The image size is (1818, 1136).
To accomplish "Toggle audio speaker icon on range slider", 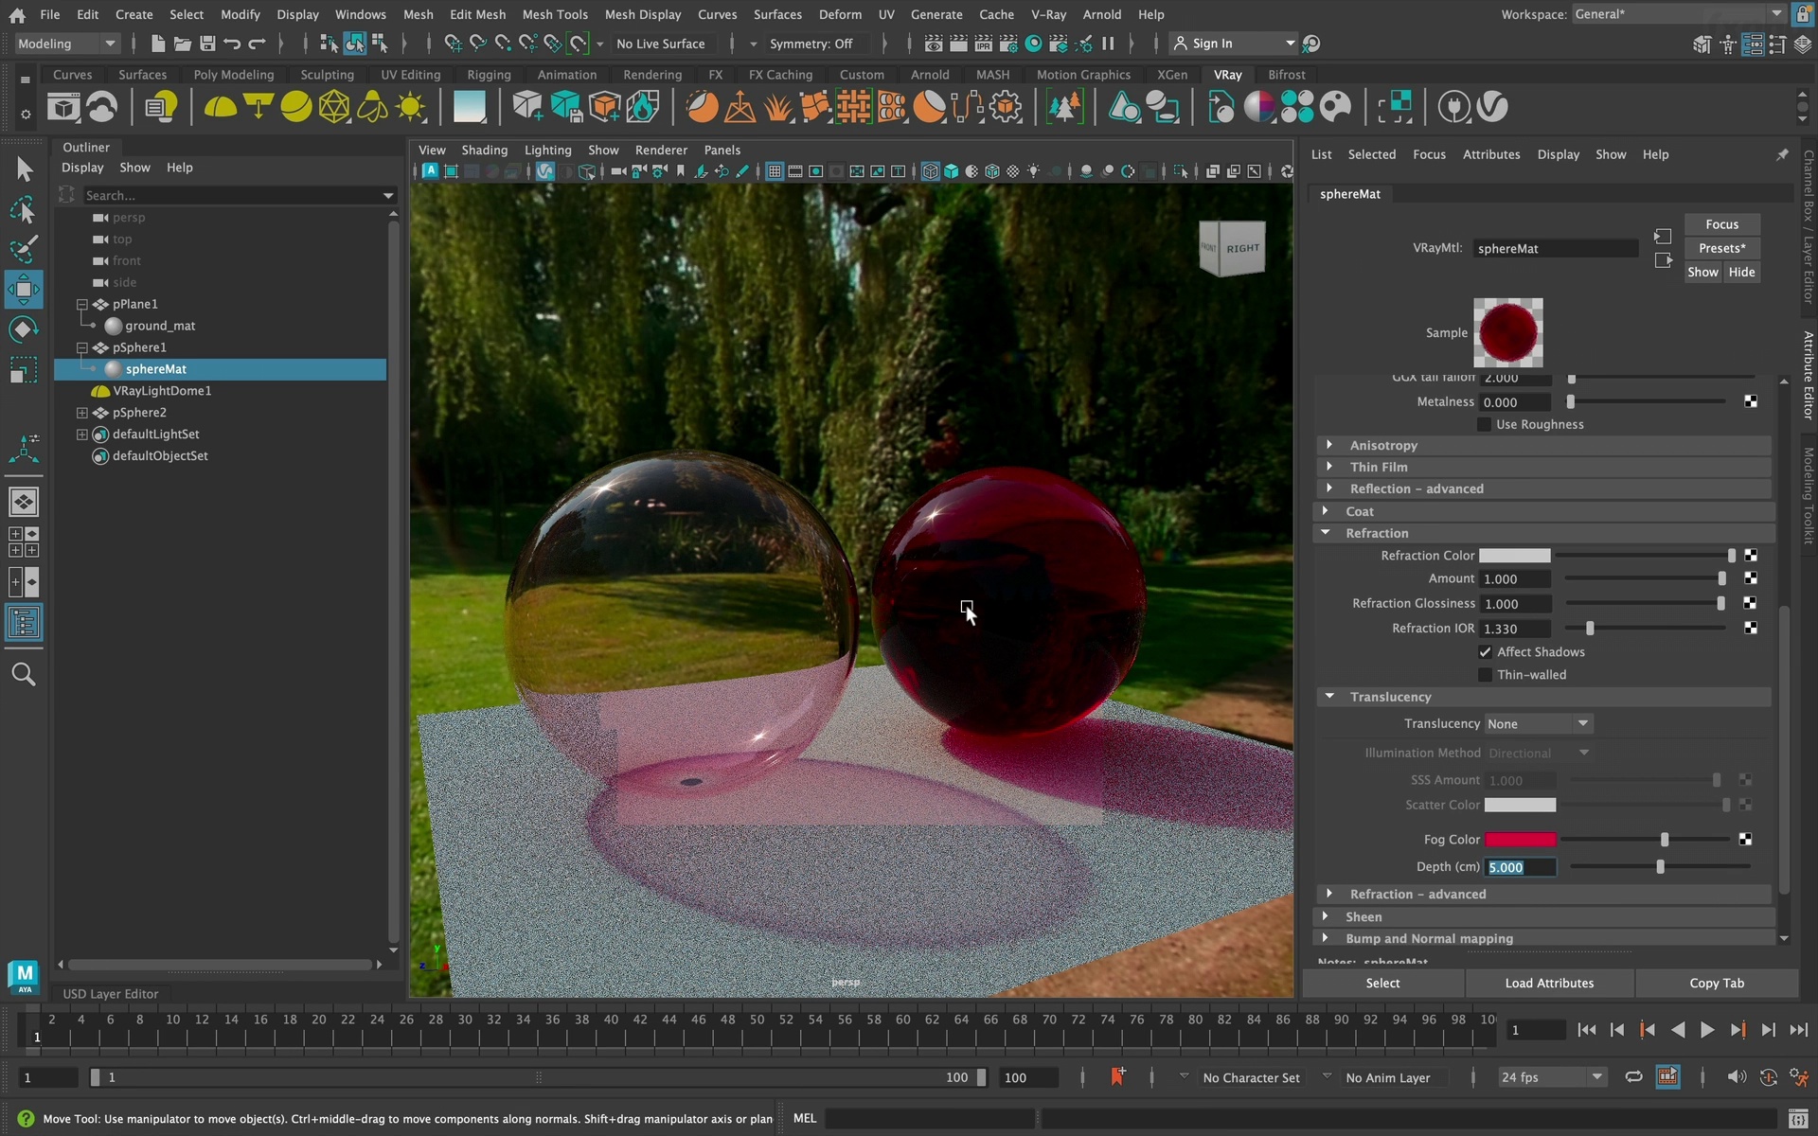I will (1736, 1077).
